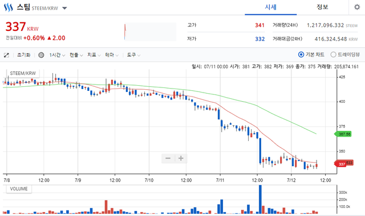Click the mini sparkline price chart
Image resolution: width=365 pixels, height=216 pixels.
pyautogui.click(x=150, y=32)
